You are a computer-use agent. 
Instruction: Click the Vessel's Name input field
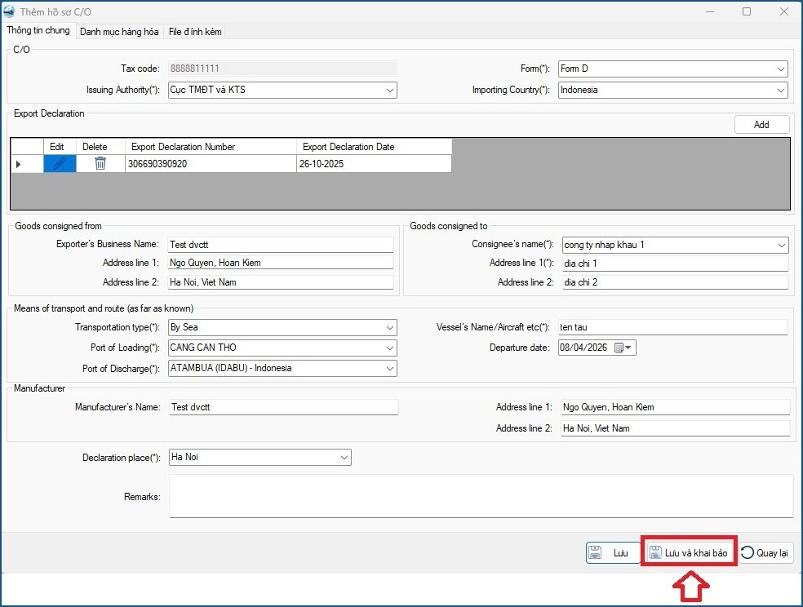(x=672, y=327)
